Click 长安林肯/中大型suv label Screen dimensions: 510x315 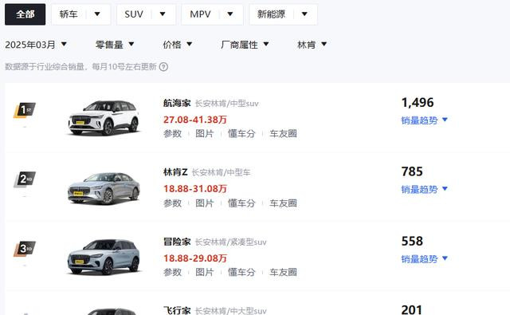tap(230, 311)
